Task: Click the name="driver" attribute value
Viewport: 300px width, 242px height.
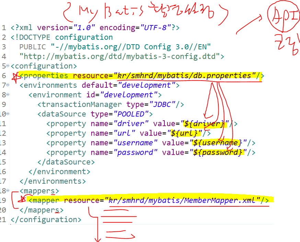Action: (131, 124)
